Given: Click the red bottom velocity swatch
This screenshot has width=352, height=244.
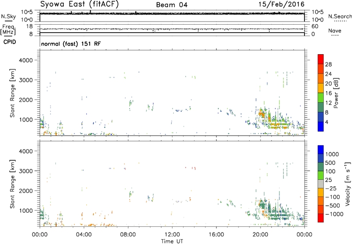Looking at the screenshot, I should (x=321, y=218).
